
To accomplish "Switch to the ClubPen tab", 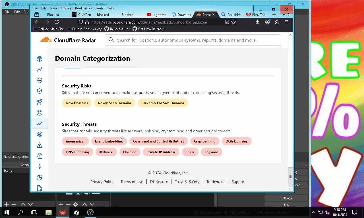I will pos(82,14).
